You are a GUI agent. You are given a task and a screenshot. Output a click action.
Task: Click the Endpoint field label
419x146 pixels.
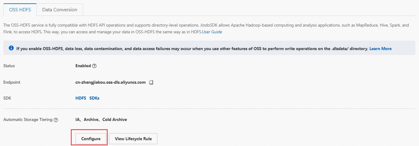coord(12,82)
